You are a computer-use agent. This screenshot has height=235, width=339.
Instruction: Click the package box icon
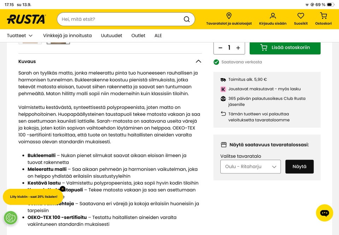point(223,99)
